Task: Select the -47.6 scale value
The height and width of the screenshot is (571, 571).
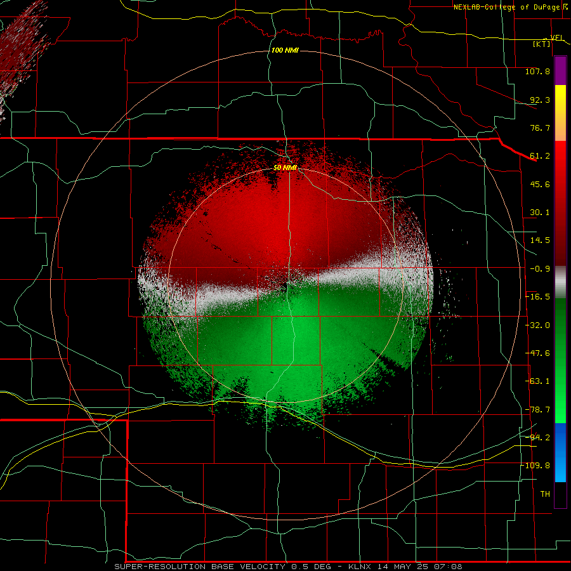Action: (x=537, y=353)
